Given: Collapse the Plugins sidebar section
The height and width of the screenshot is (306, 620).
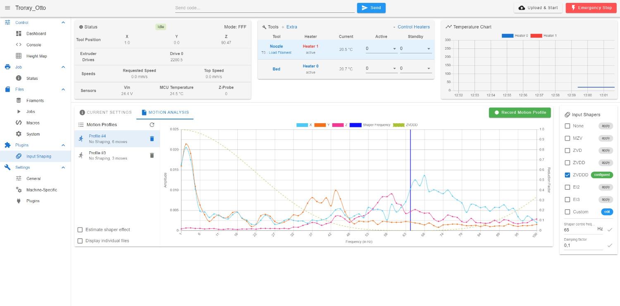Looking at the screenshot, I should [x=63, y=145].
